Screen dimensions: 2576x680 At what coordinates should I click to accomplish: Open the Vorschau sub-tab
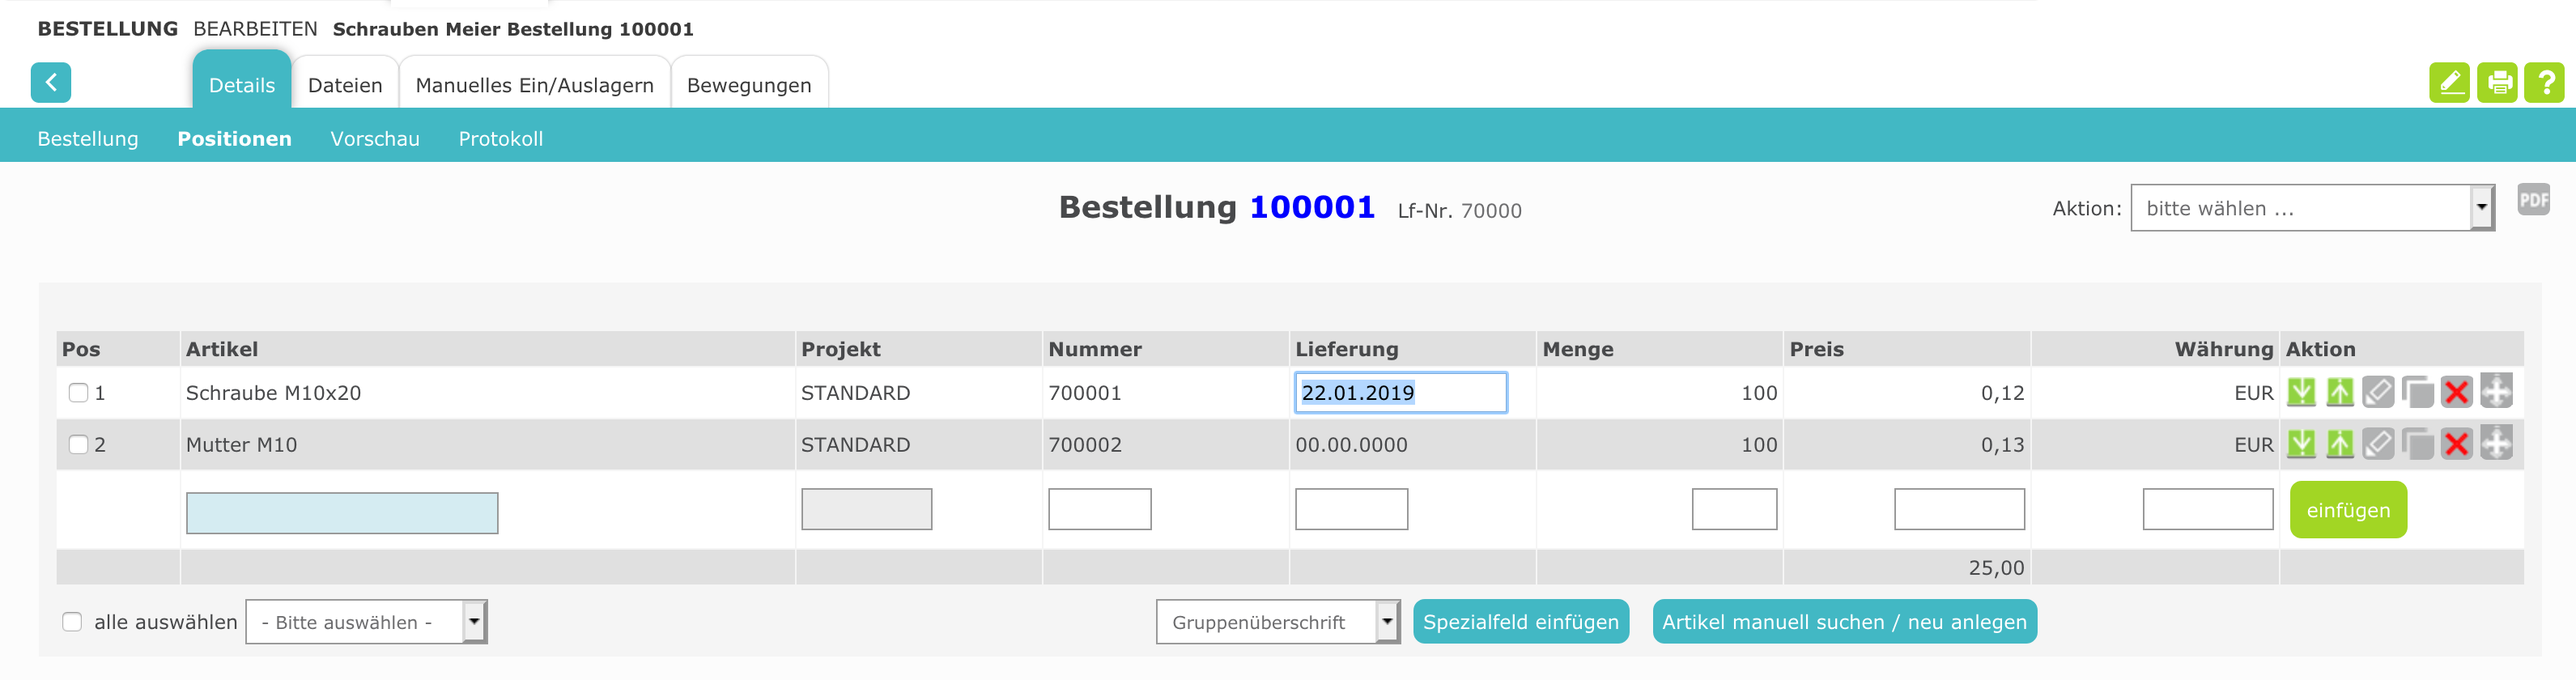pos(375,139)
